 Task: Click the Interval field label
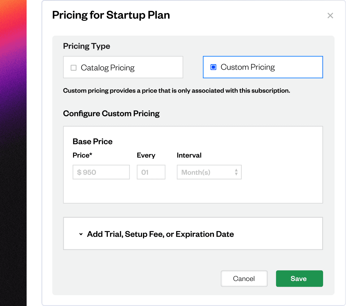click(189, 155)
